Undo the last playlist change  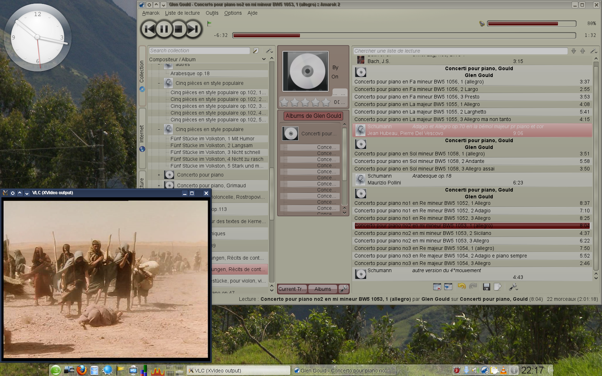[462, 286]
